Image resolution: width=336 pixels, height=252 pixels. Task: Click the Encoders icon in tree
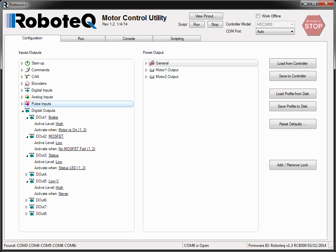coord(27,83)
